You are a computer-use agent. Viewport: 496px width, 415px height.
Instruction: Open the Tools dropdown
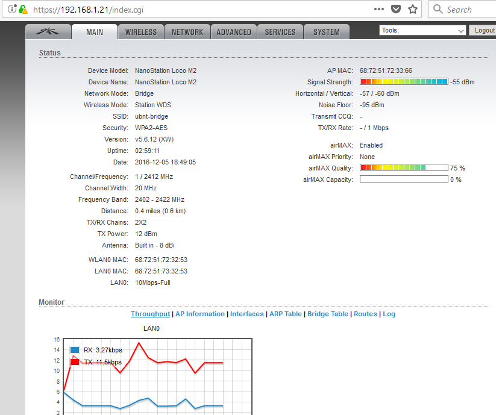tap(422, 30)
